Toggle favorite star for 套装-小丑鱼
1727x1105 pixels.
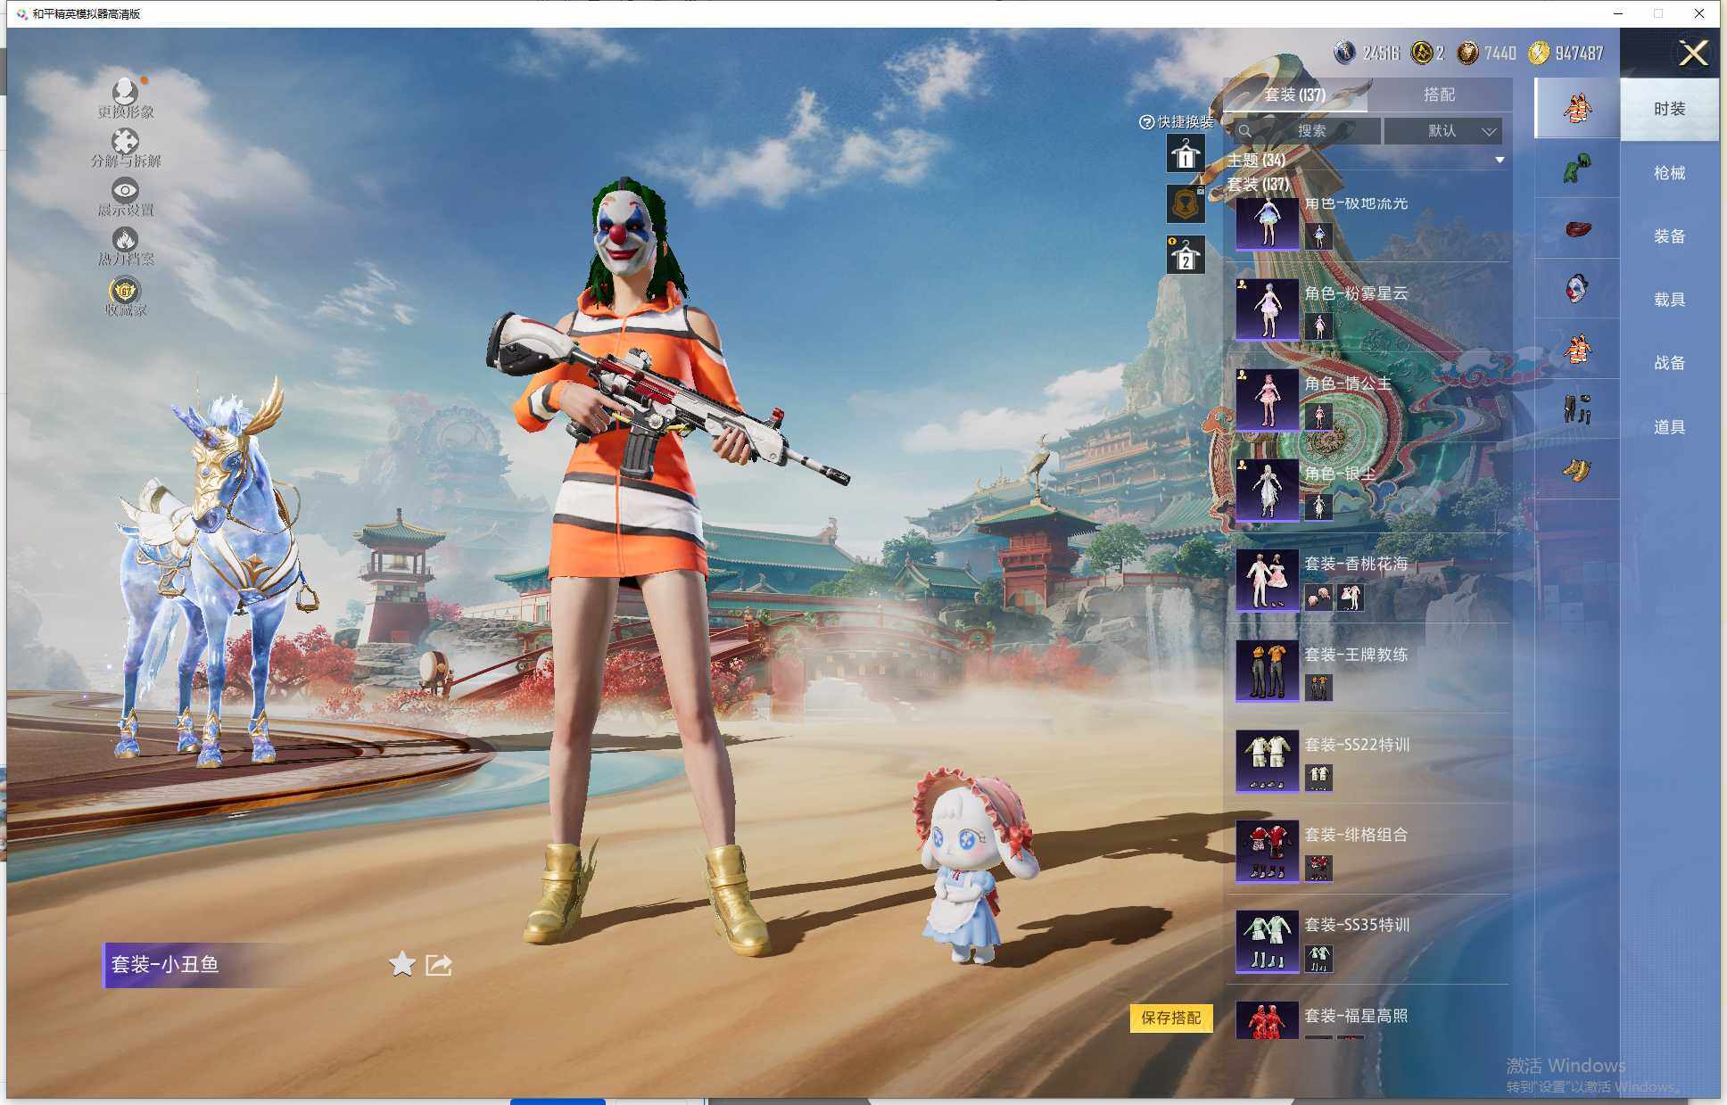[x=402, y=963]
